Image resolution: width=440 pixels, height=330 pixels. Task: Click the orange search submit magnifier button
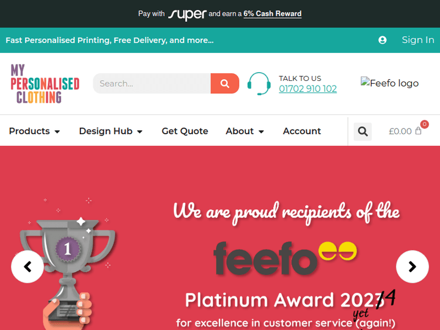(225, 83)
